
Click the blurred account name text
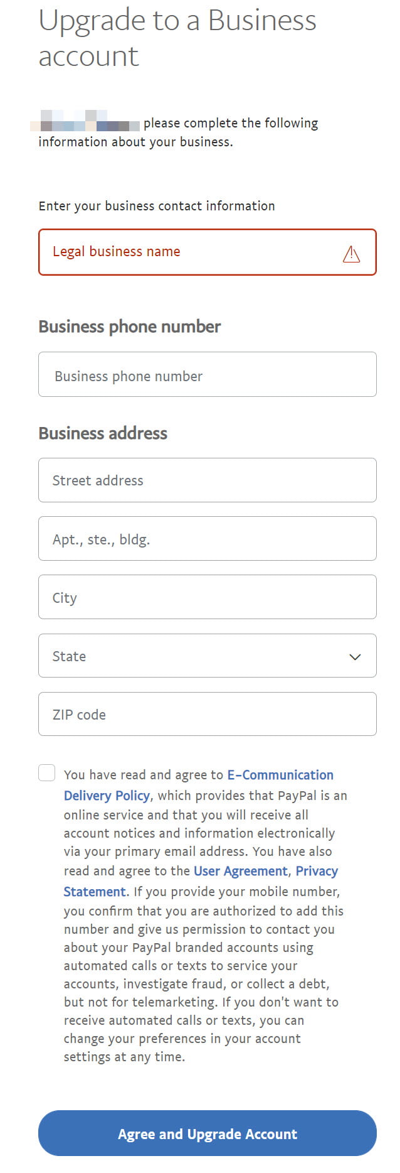coord(87,122)
